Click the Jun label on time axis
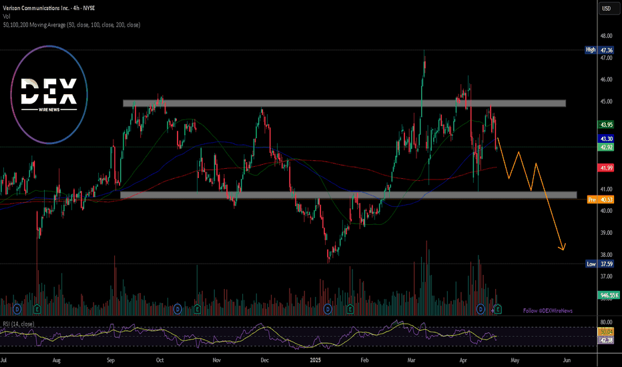The height and width of the screenshot is (367, 622). 567,360
